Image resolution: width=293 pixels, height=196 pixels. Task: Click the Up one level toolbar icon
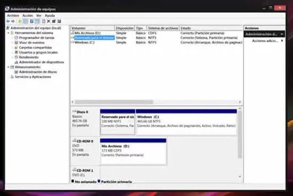pos(20,21)
